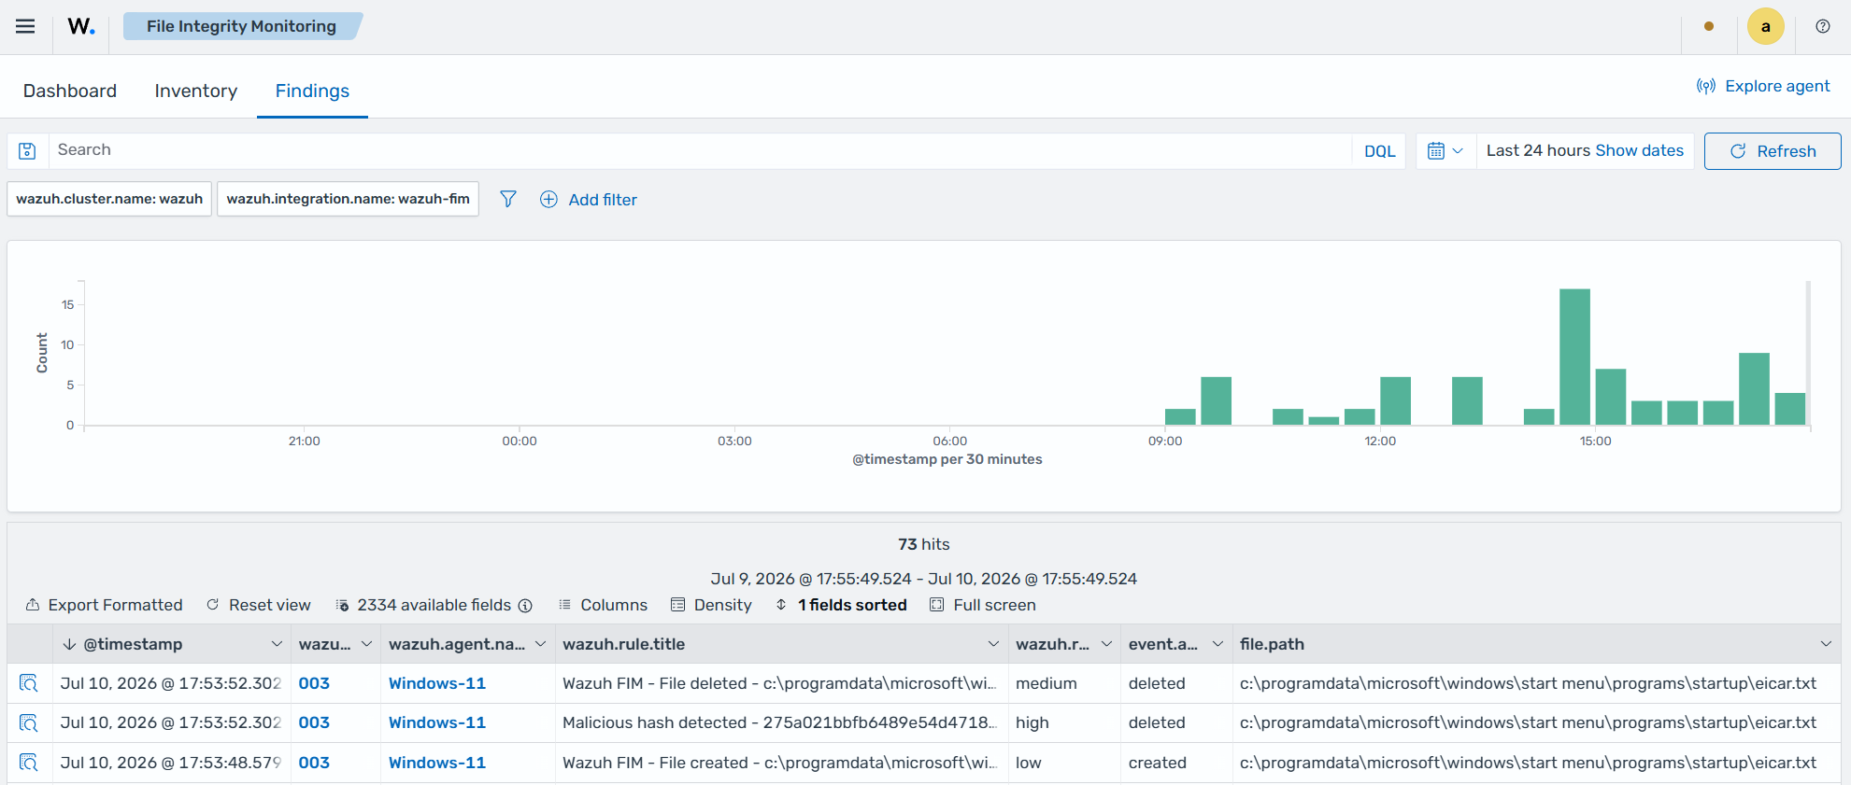Click the Refresh button

coord(1773,151)
